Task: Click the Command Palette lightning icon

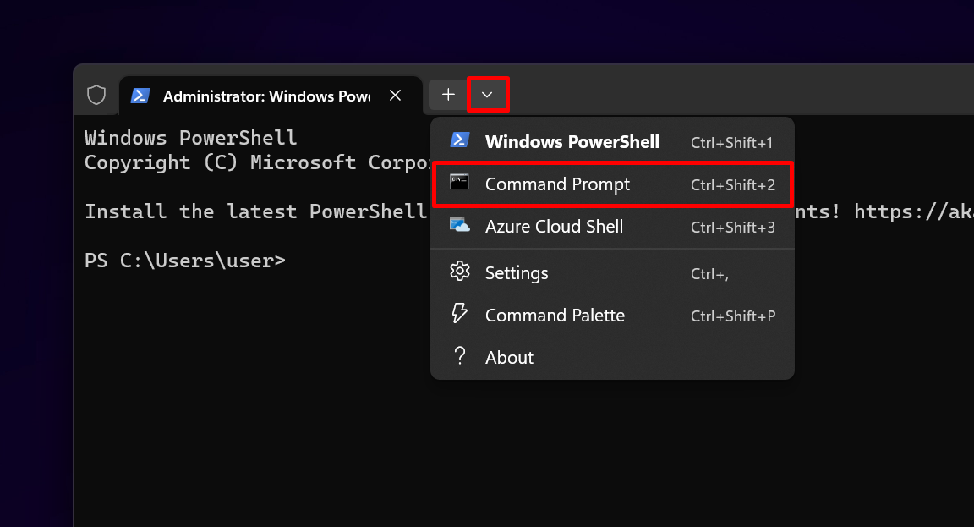Action: pyautogui.click(x=459, y=313)
